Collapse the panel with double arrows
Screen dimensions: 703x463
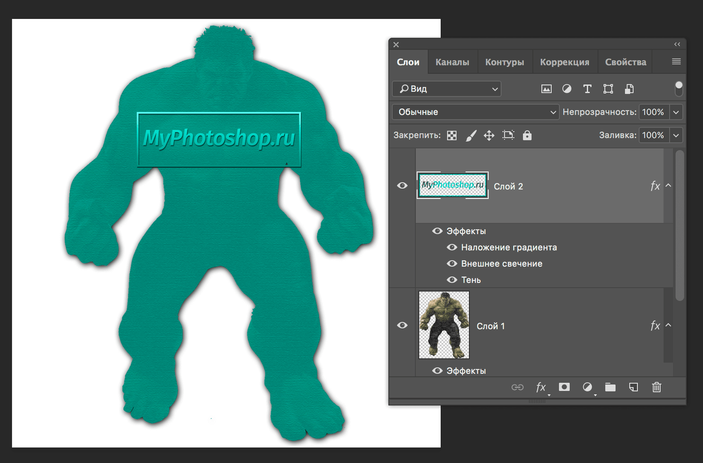pyautogui.click(x=677, y=44)
